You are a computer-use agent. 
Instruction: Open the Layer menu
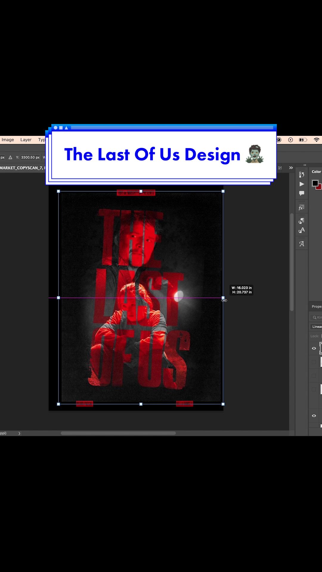(x=26, y=140)
